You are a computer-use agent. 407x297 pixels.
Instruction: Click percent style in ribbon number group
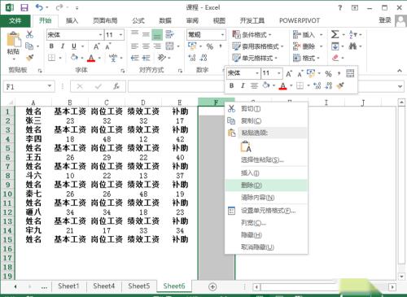tap(210, 46)
